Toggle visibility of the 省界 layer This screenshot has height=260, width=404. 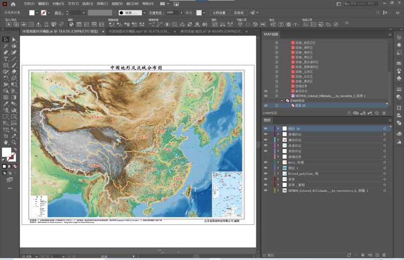click(x=265, y=179)
